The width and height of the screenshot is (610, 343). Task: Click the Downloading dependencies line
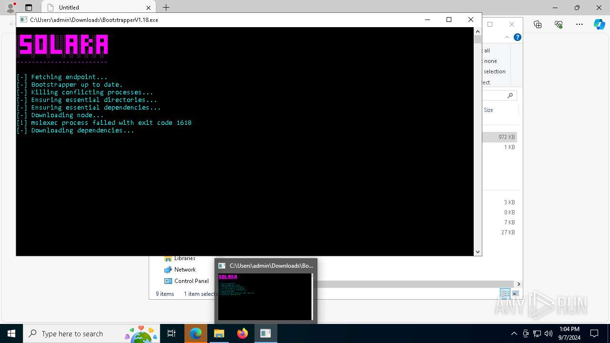point(75,130)
